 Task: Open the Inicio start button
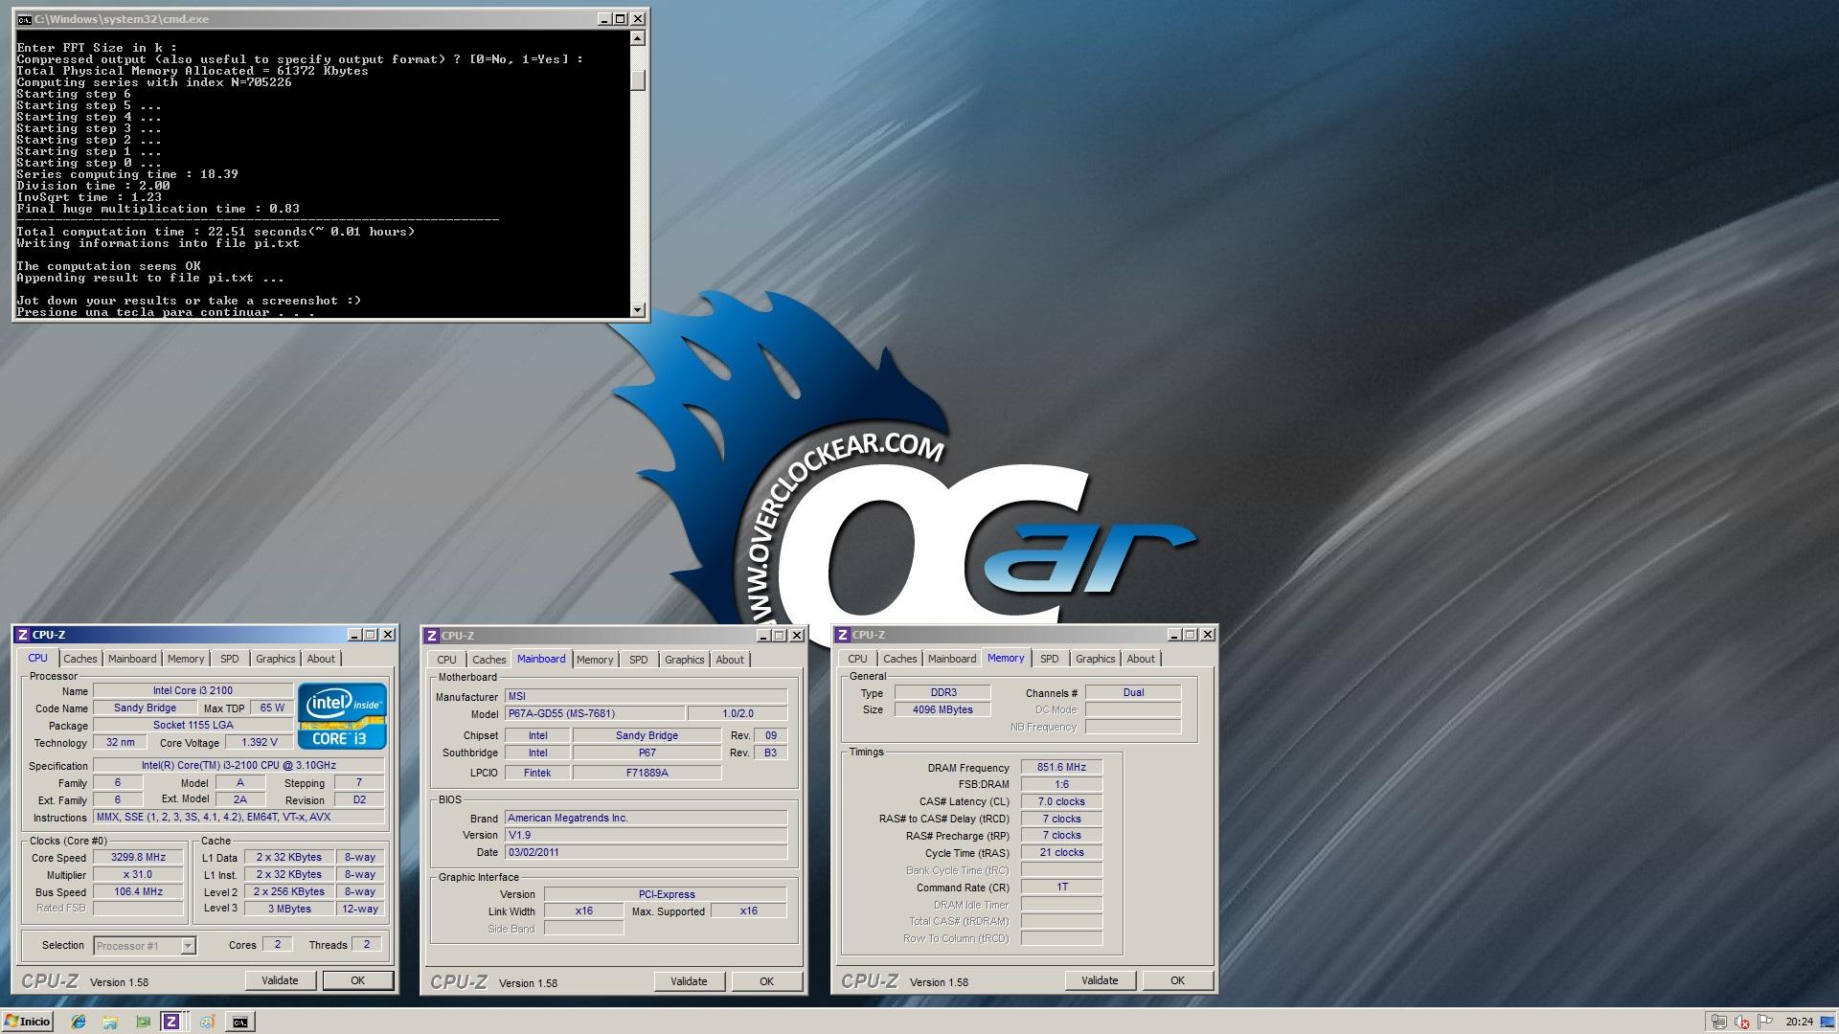27,1022
